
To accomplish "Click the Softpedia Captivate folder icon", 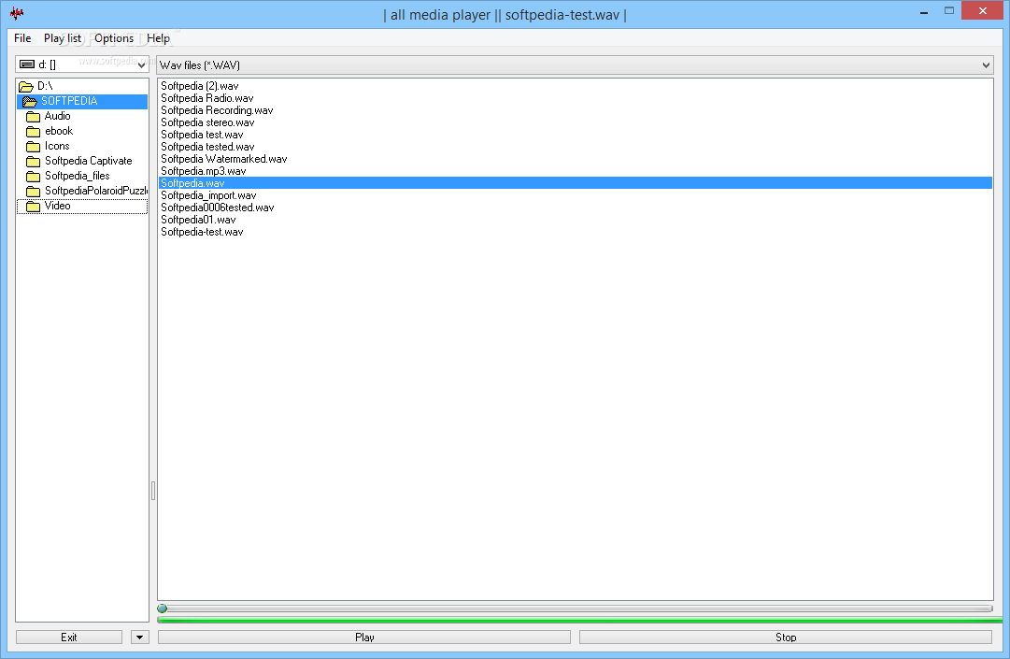I will coord(33,161).
